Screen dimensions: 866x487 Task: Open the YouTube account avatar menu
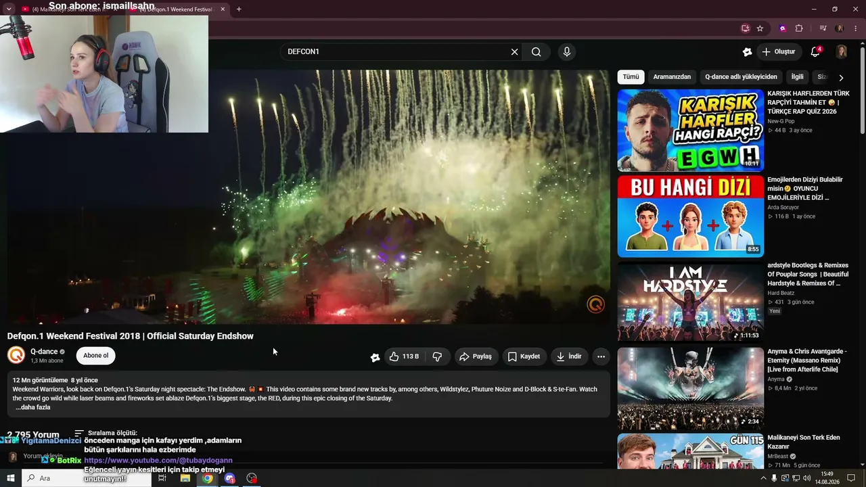coord(842,51)
